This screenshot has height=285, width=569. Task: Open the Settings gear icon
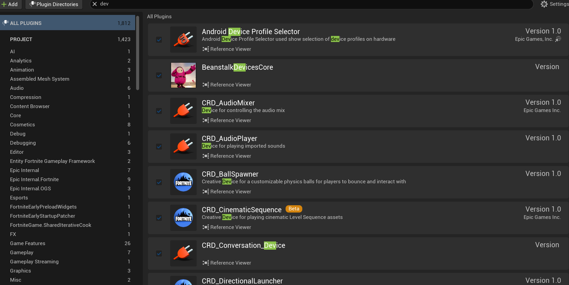[x=544, y=4]
